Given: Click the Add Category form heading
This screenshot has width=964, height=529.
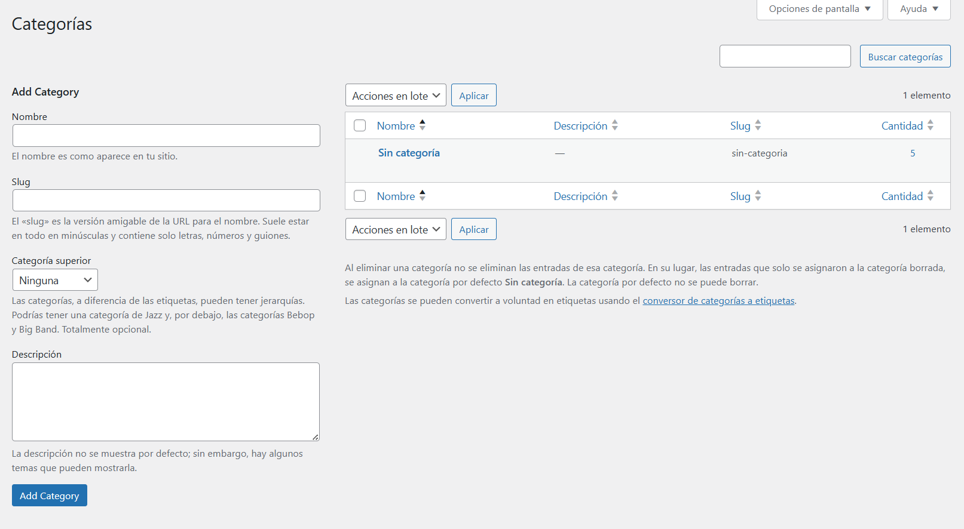Looking at the screenshot, I should (x=45, y=92).
